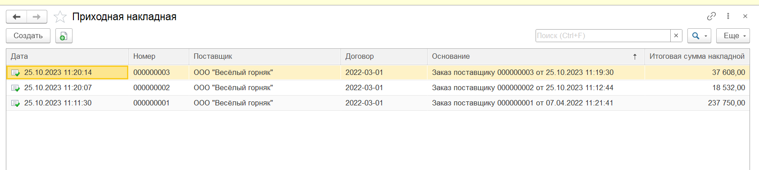This screenshot has width=759, height=170.
Task: Click the document icon of invoice 000000002
Action: [x=16, y=88]
